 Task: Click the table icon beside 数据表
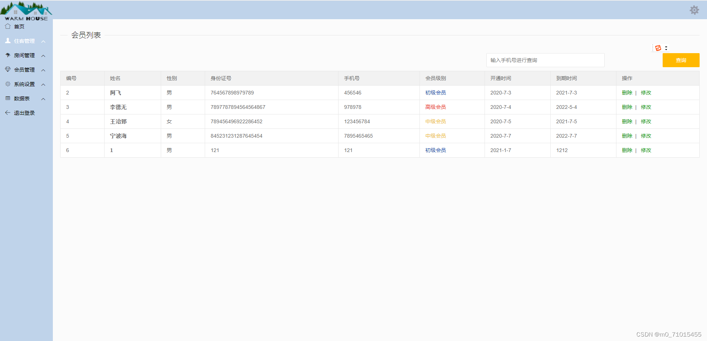tap(8, 98)
